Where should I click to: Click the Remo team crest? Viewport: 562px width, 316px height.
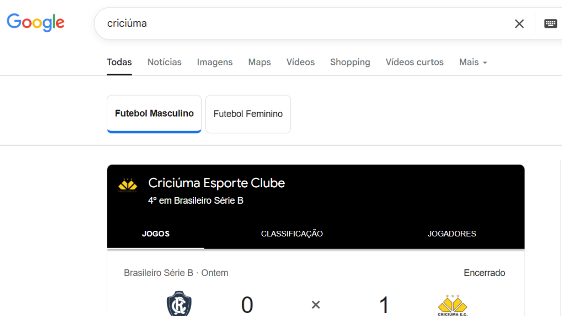179,303
